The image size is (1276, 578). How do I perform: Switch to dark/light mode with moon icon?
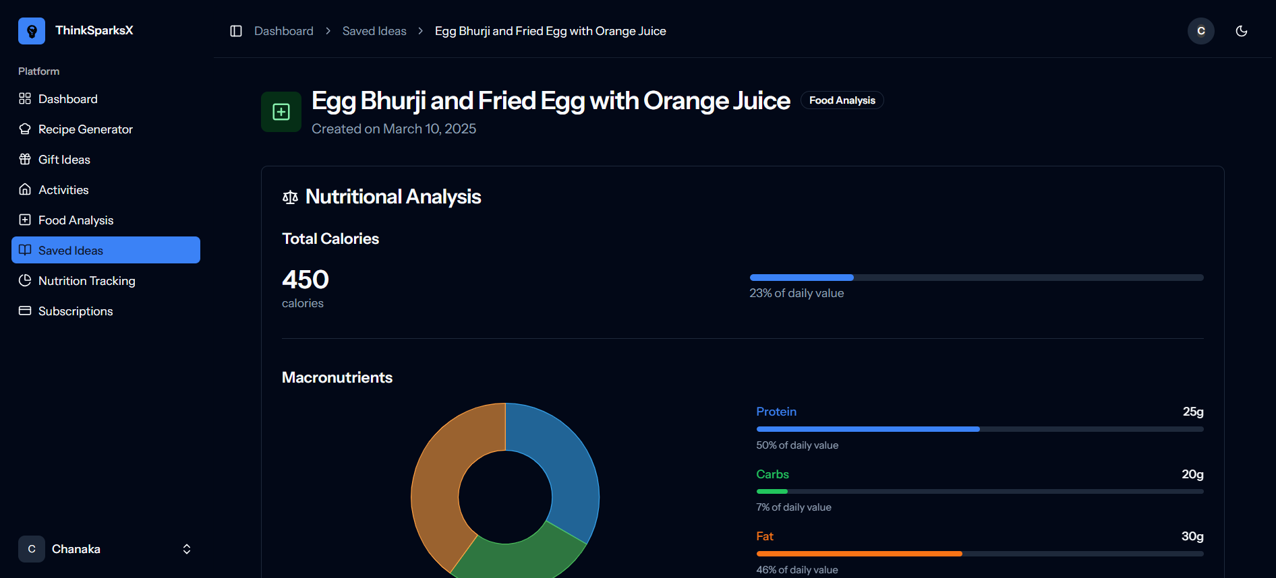tap(1241, 31)
